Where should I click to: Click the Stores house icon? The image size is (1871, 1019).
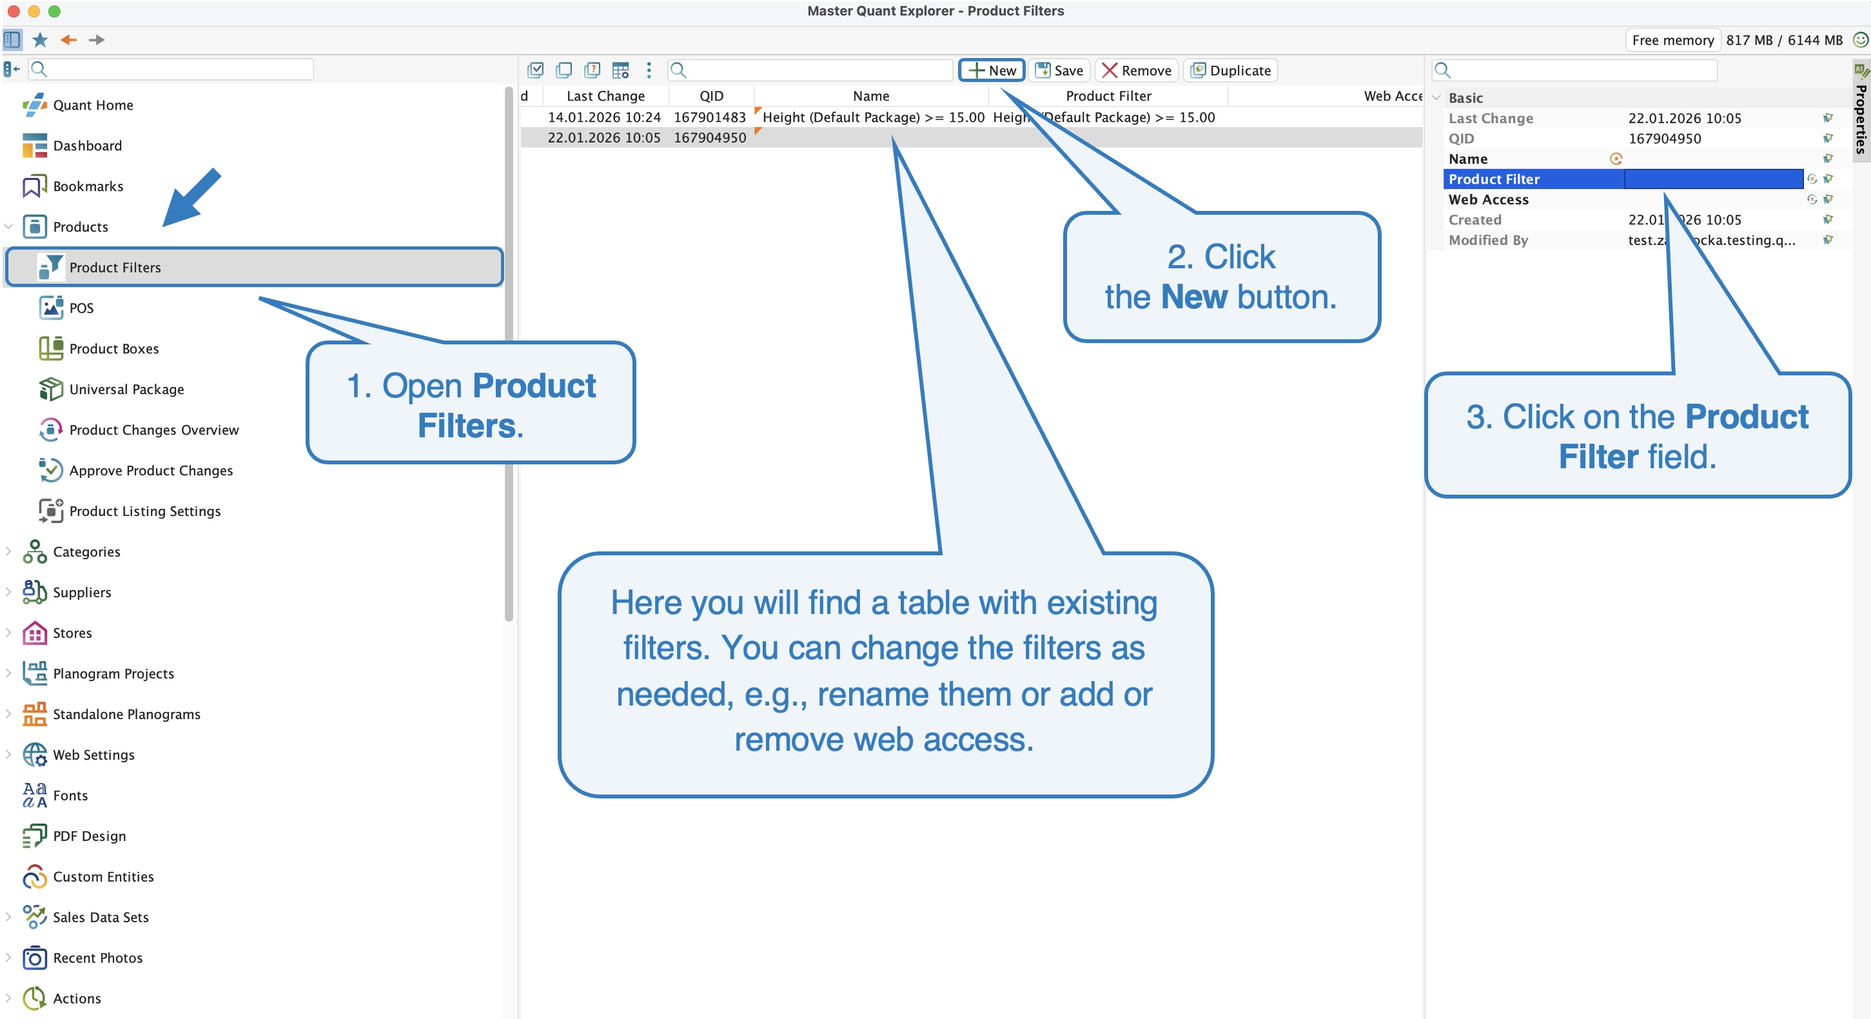(34, 633)
